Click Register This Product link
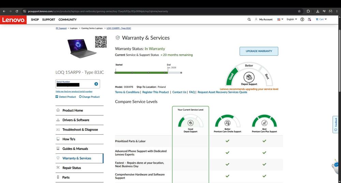Image resolution: width=341 pixels, height=183 pixels. coord(155,92)
